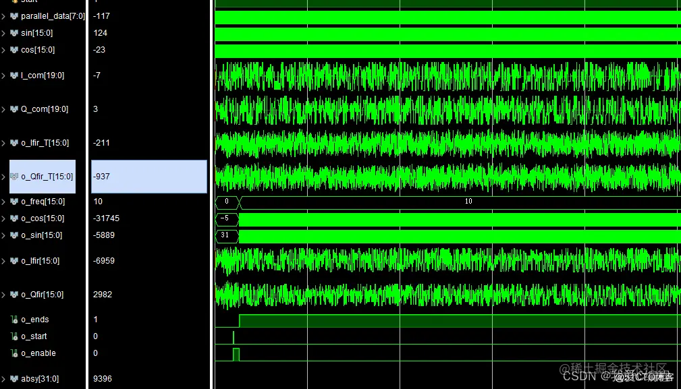Click the value -6959 of o_Ifir
Viewport: 681px width, 389px height.
click(x=104, y=261)
